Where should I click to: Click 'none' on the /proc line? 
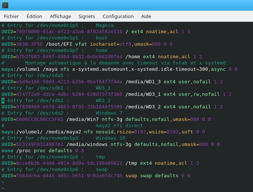click(x=7, y=151)
